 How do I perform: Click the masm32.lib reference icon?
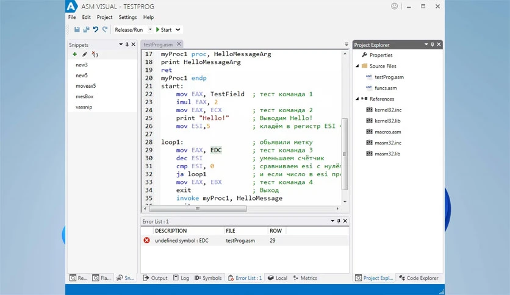coord(369,154)
